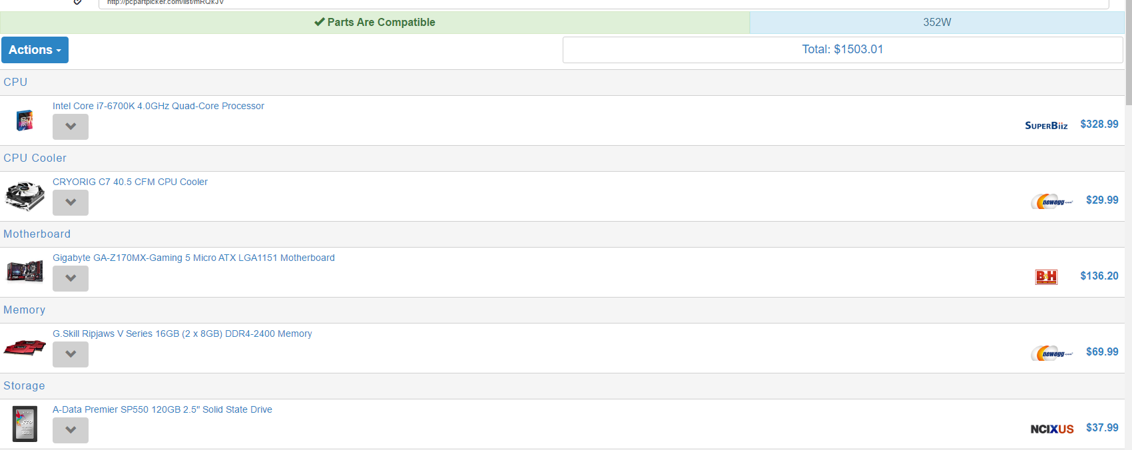Click the Newegg logo for memory
The height and width of the screenshot is (450, 1132).
[x=1051, y=353]
